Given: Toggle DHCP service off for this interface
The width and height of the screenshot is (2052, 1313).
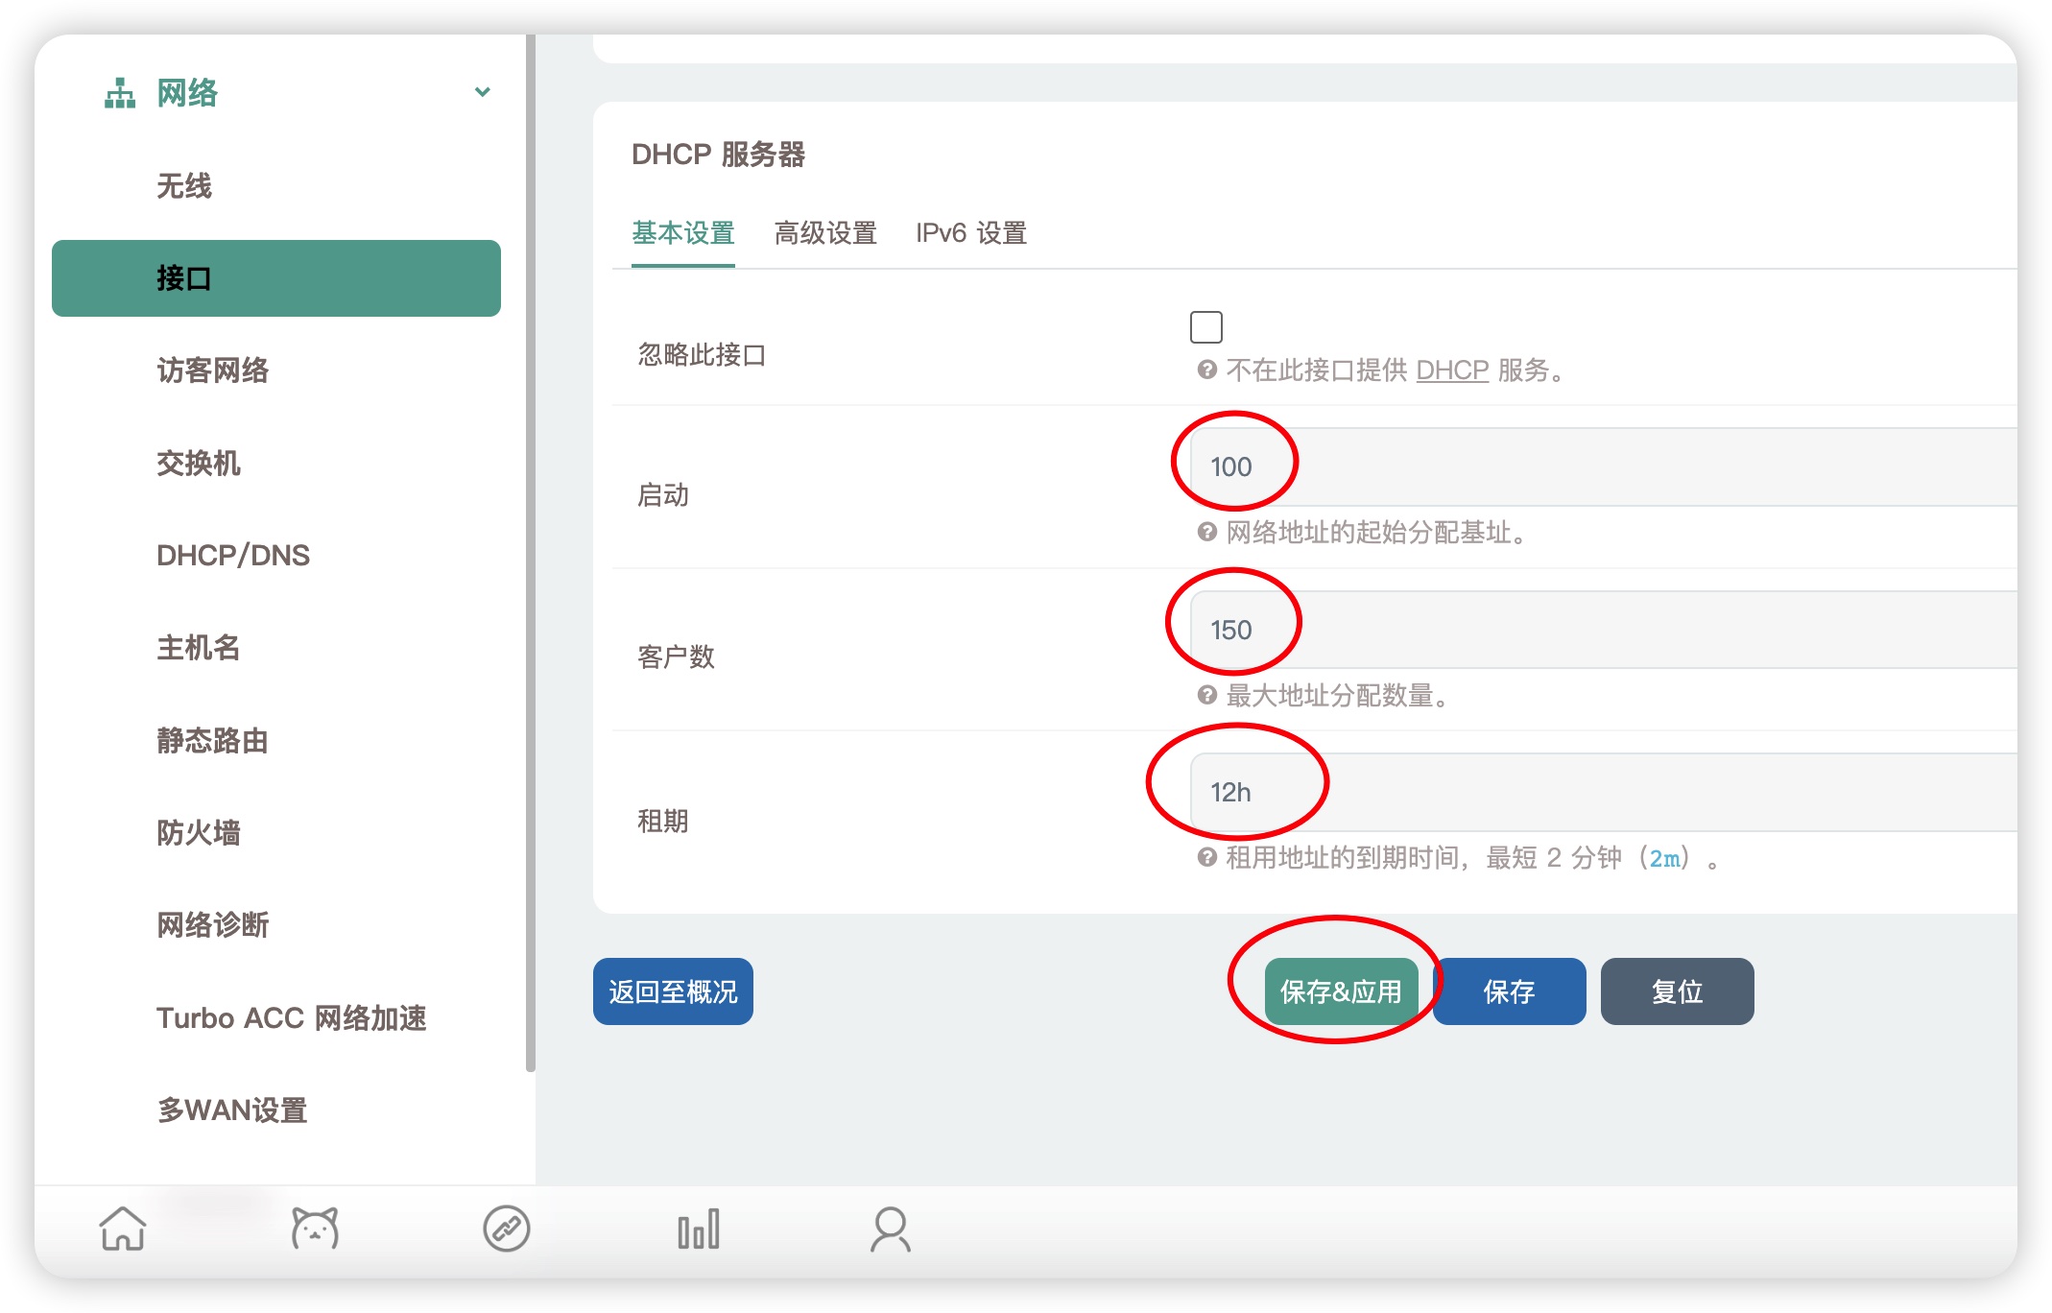Looking at the screenshot, I should tap(1205, 327).
